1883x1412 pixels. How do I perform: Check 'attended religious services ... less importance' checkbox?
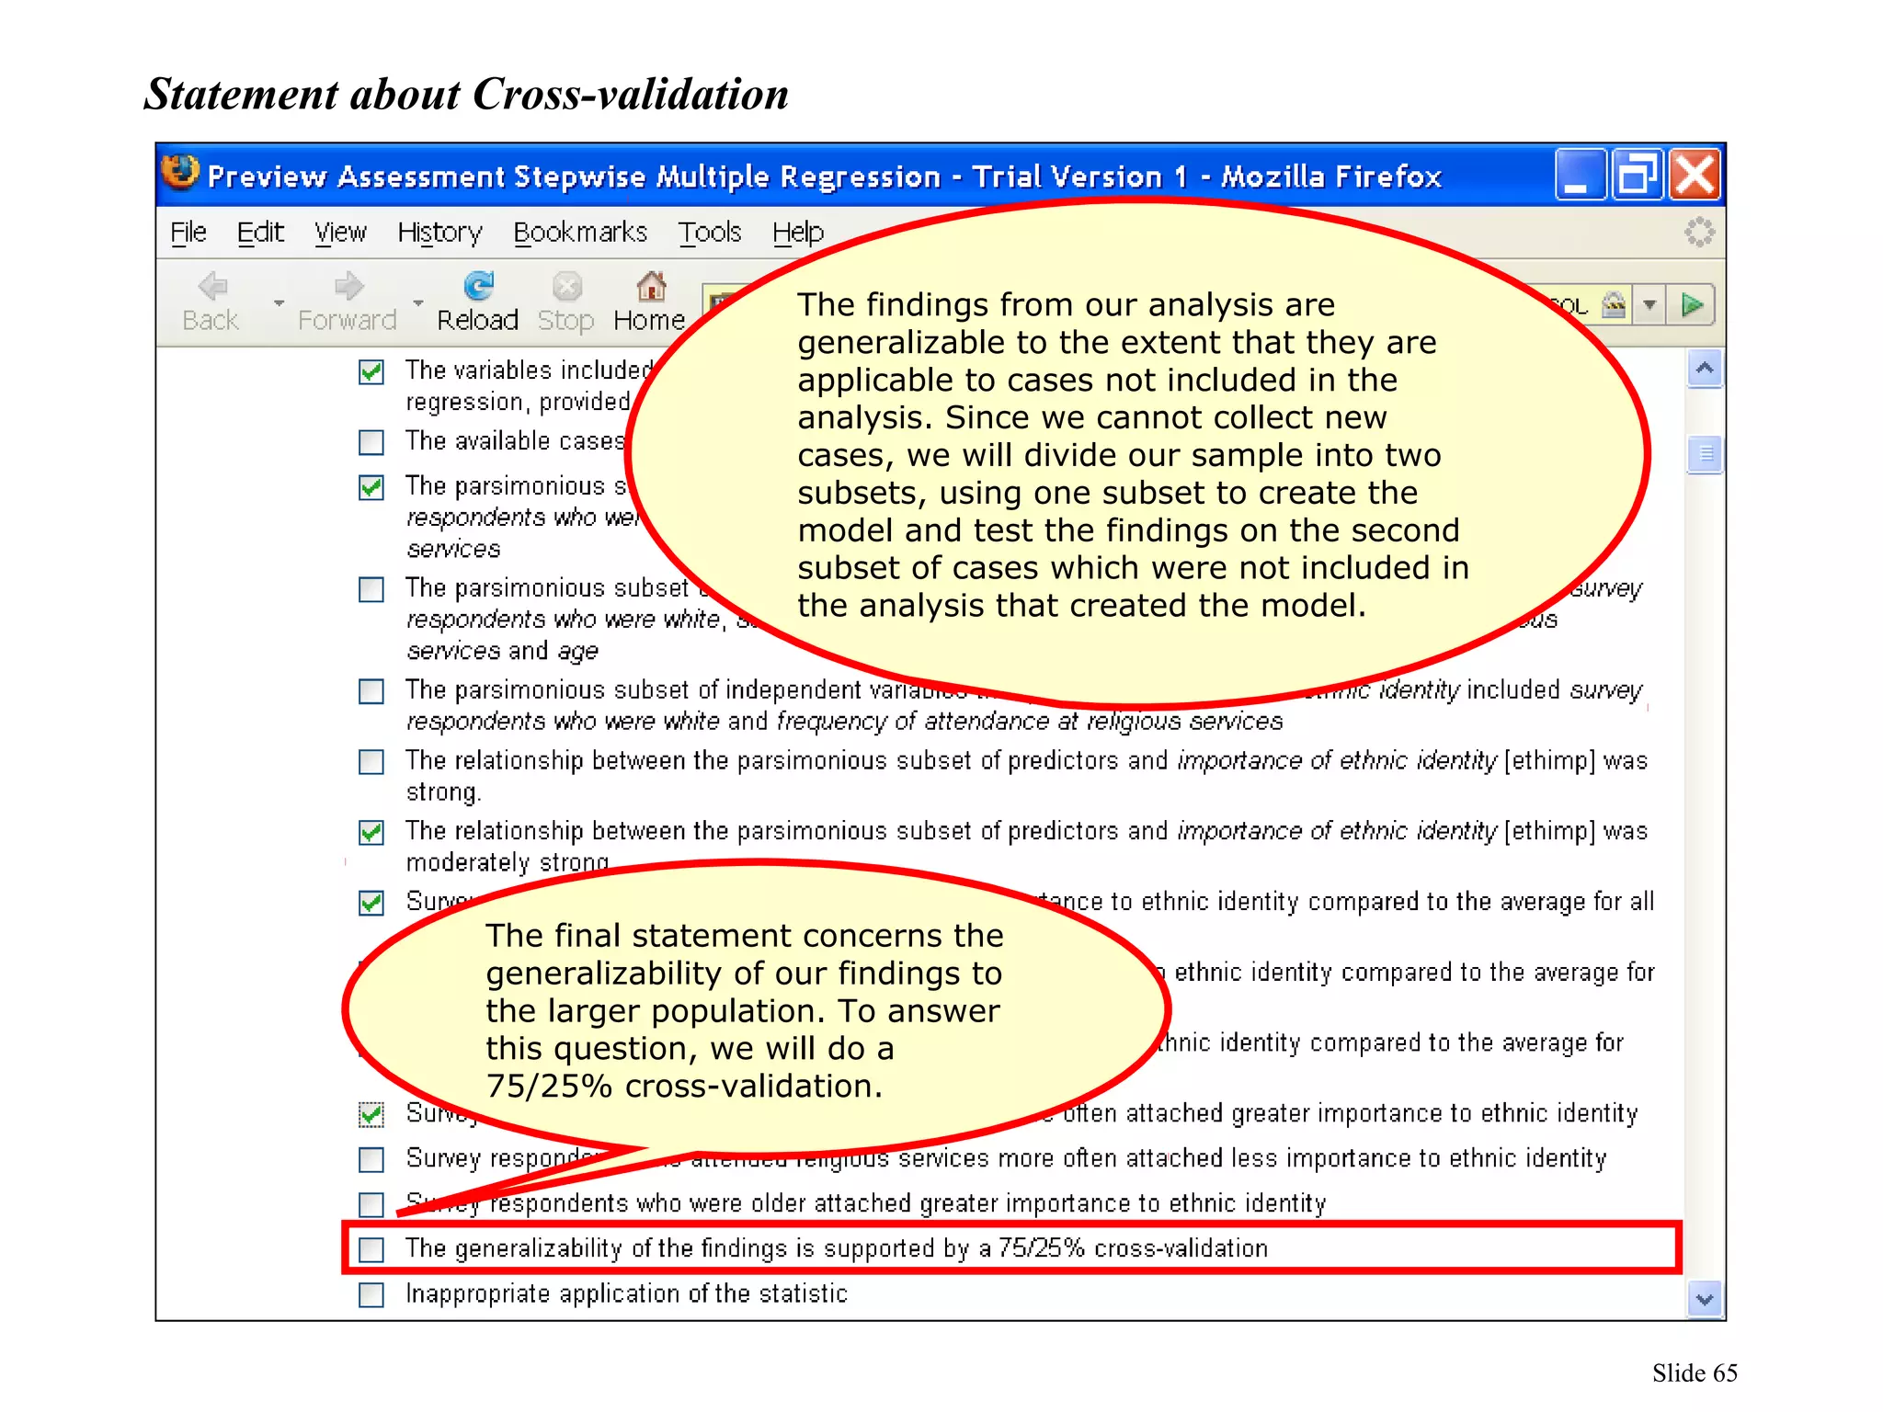click(371, 1159)
